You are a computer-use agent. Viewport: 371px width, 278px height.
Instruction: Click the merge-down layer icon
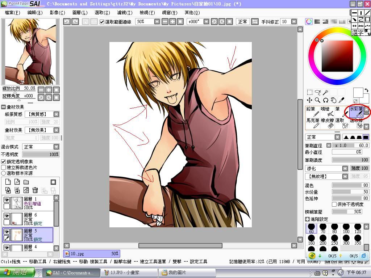tap(17, 190)
